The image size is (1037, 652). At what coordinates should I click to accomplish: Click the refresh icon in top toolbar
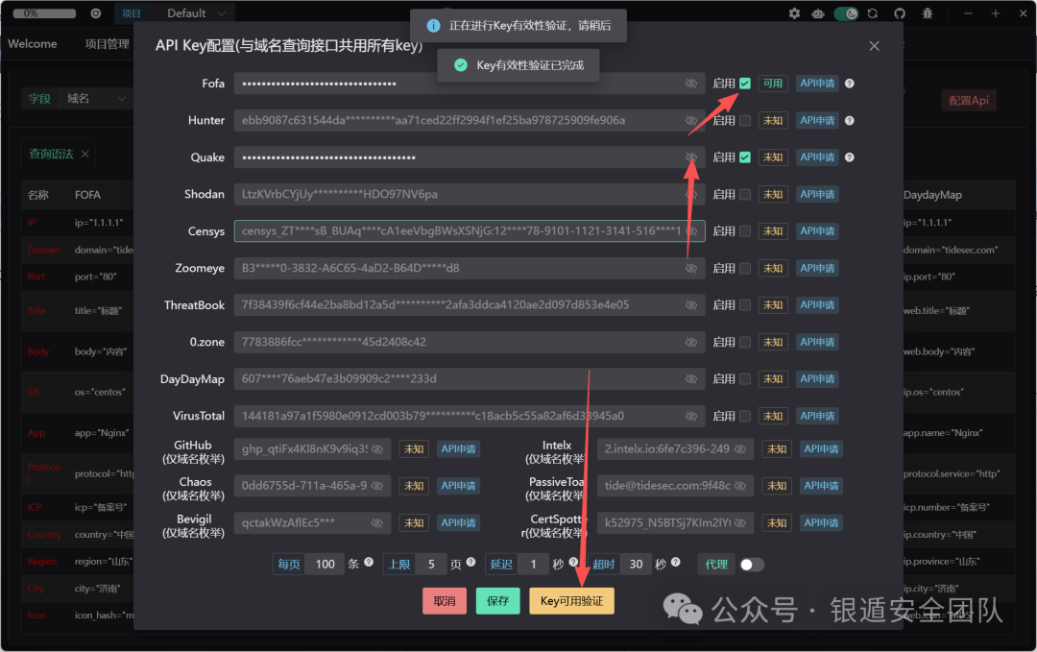pyautogui.click(x=873, y=13)
